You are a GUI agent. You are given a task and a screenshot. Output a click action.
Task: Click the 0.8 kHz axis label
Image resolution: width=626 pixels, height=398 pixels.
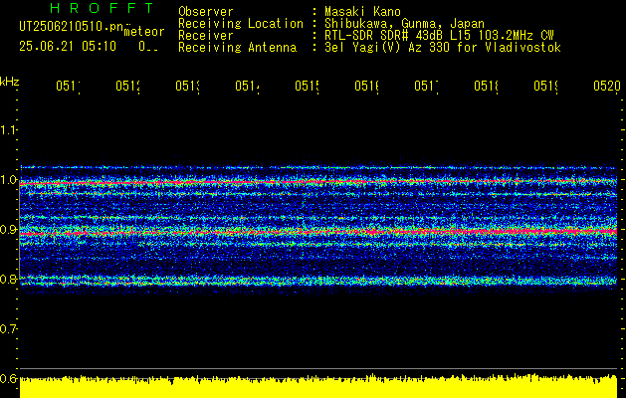pyautogui.click(x=8, y=279)
